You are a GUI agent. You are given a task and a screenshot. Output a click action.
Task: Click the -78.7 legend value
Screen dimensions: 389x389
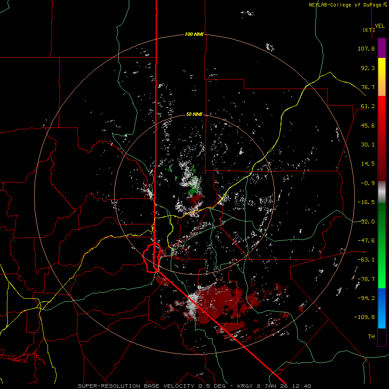tap(366, 279)
